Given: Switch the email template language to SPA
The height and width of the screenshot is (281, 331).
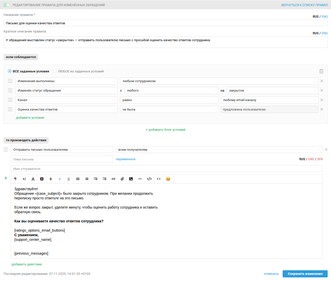Looking at the screenshot, I should click(320, 159).
